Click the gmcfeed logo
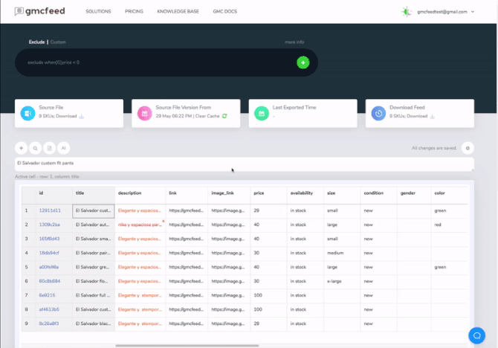The image size is (498, 348). (x=39, y=12)
